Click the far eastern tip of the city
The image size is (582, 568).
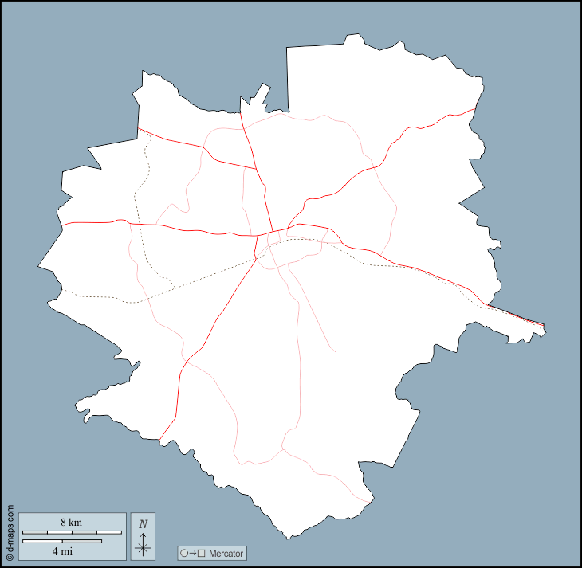tap(545, 328)
